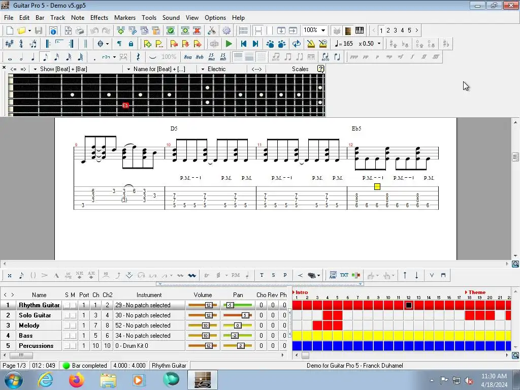Image resolution: width=520 pixels, height=390 pixels.
Task: Open the tempo x0.50 speed dropdown
Action: click(x=379, y=44)
